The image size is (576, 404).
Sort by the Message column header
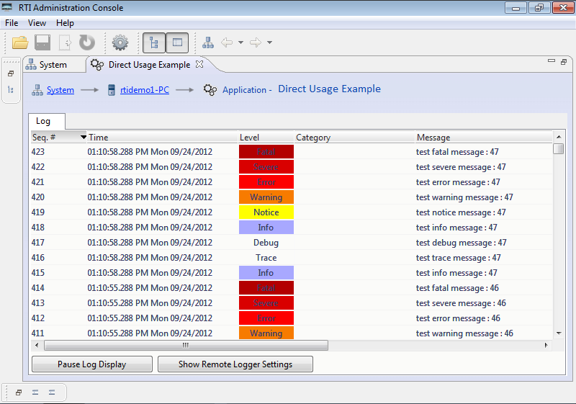(x=483, y=137)
